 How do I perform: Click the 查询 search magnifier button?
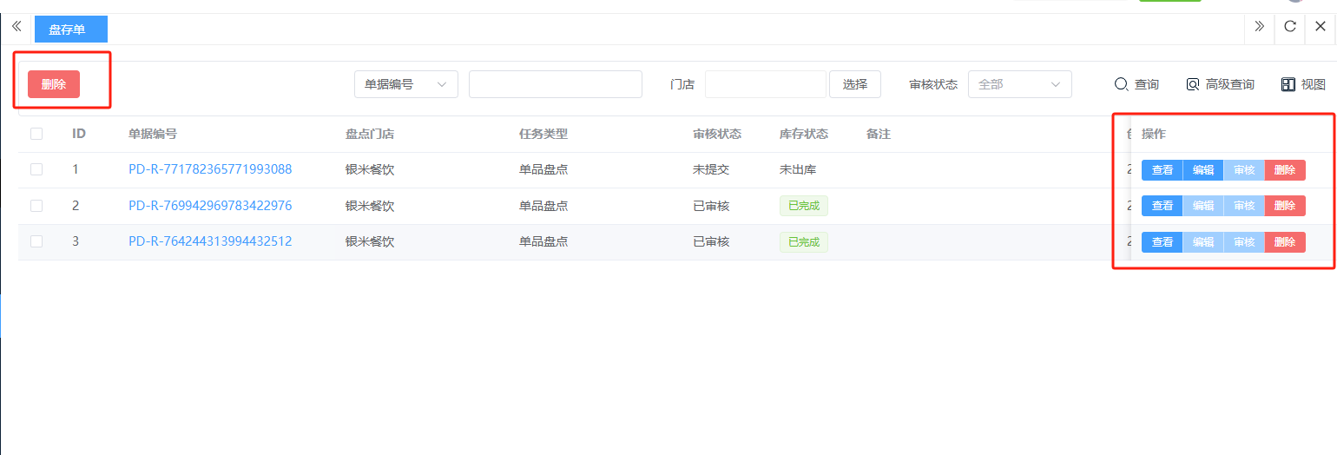(1136, 84)
